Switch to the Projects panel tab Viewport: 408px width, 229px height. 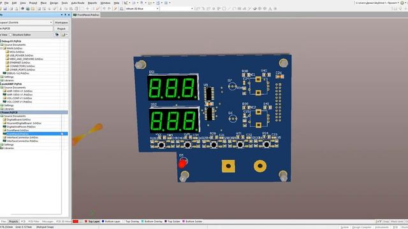pos(13,221)
